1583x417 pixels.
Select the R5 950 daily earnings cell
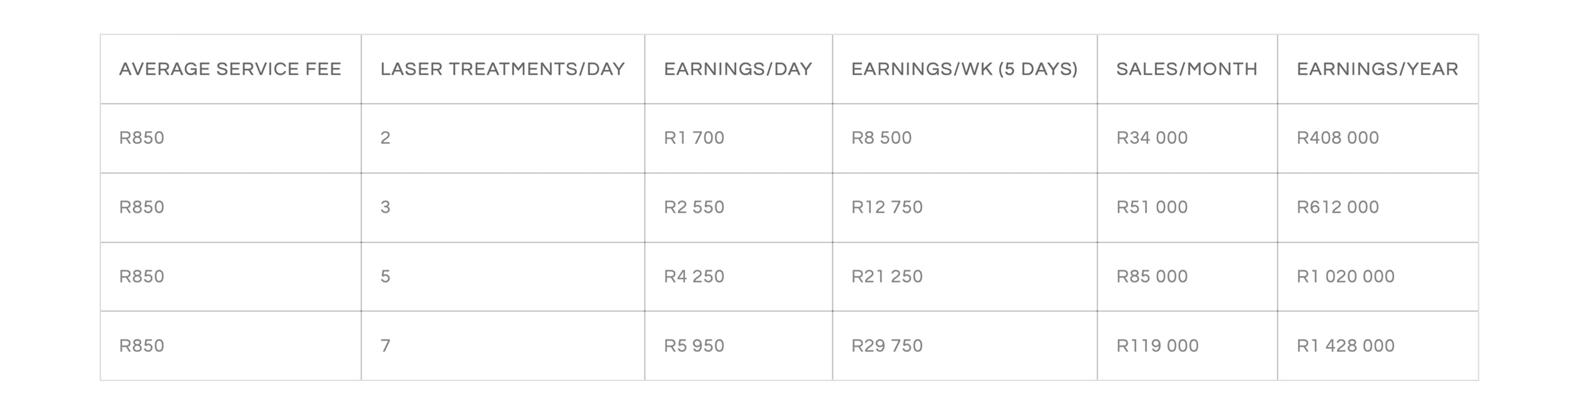click(694, 346)
